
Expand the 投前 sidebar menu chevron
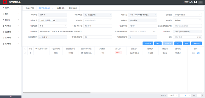(x=18, y=14)
